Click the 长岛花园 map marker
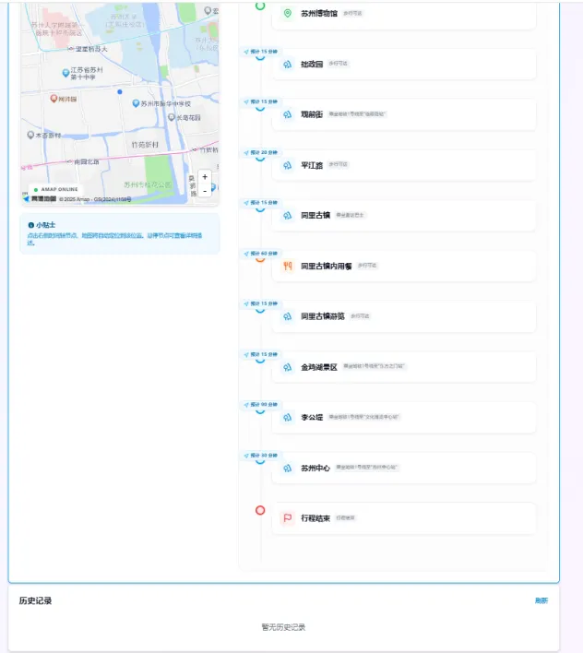The height and width of the screenshot is (653, 583). tap(172, 117)
